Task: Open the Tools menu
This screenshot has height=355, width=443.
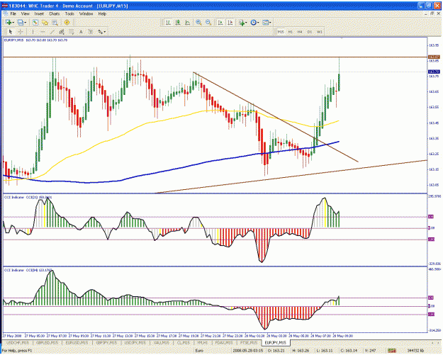Action: (x=69, y=13)
